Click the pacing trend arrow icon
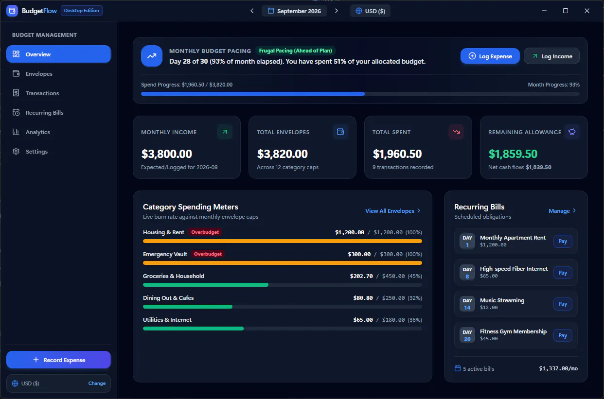Image resolution: width=604 pixels, height=399 pixels. coord(152,56)
